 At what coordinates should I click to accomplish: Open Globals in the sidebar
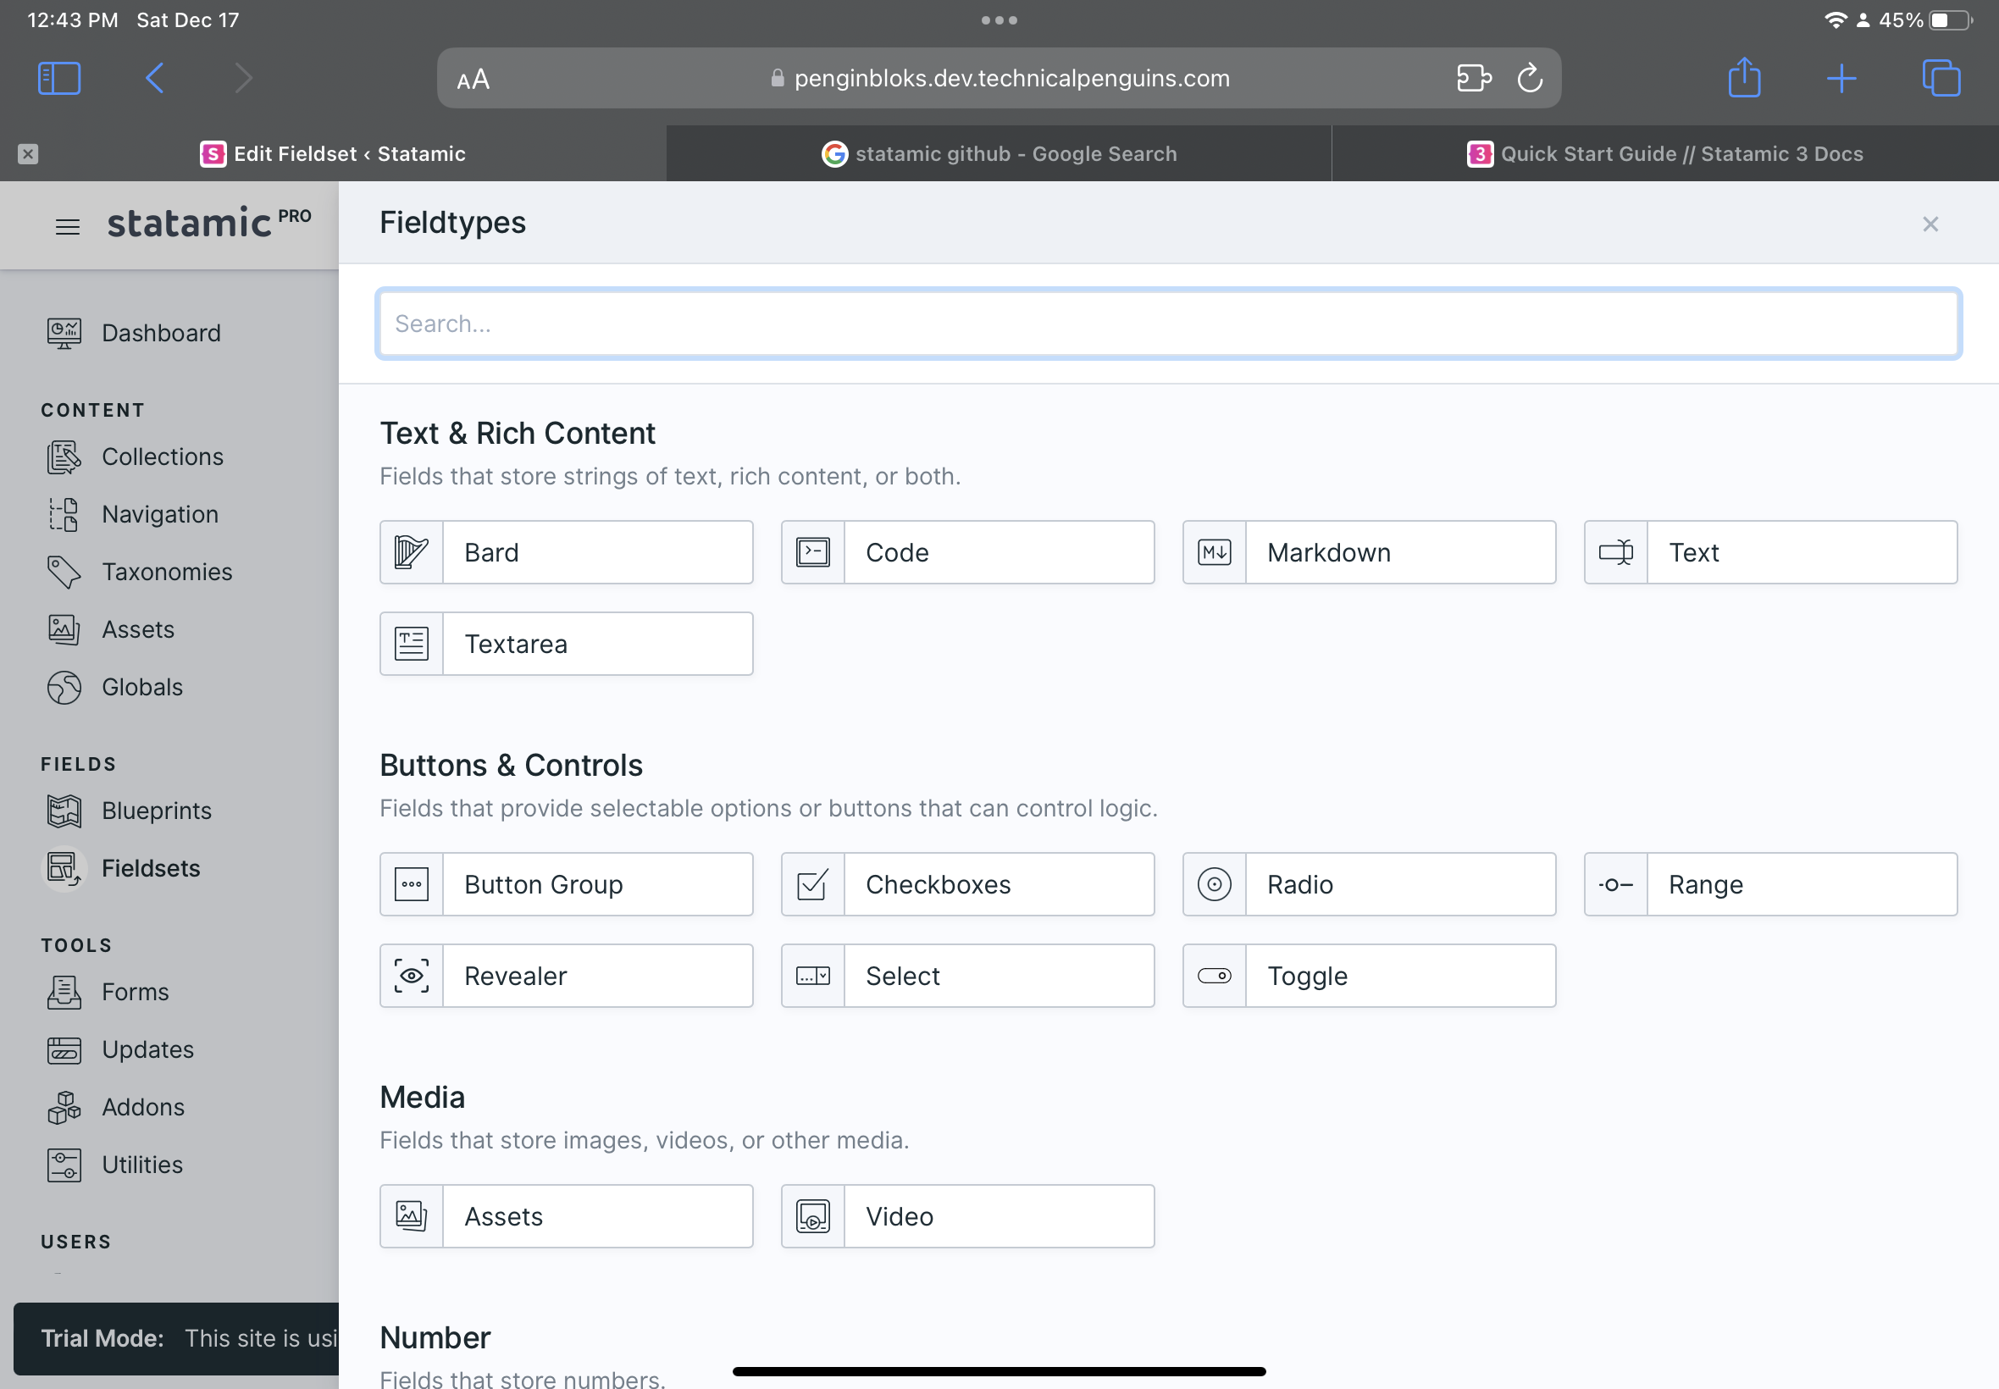(116, 688)
